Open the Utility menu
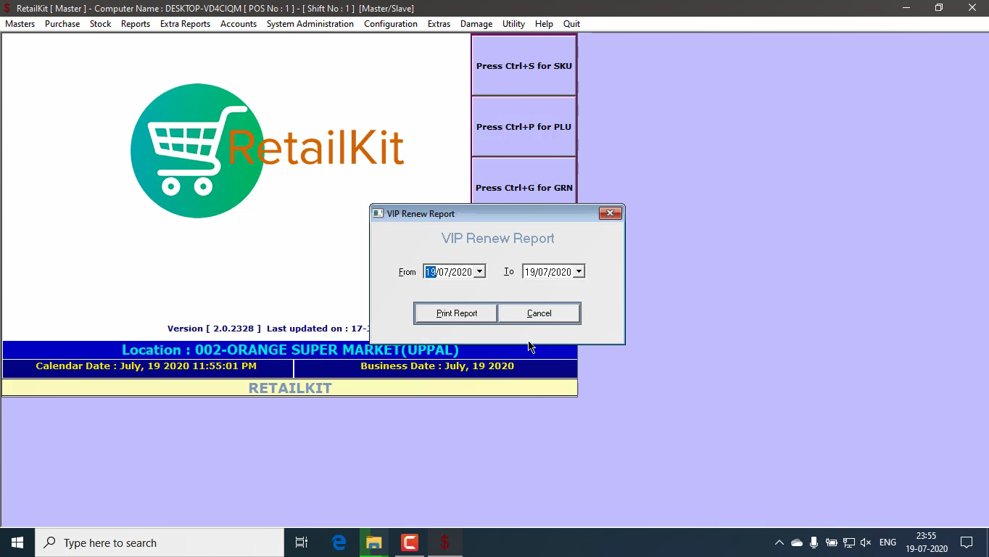This screenshot has height=557, width=989. coord(513,24)
